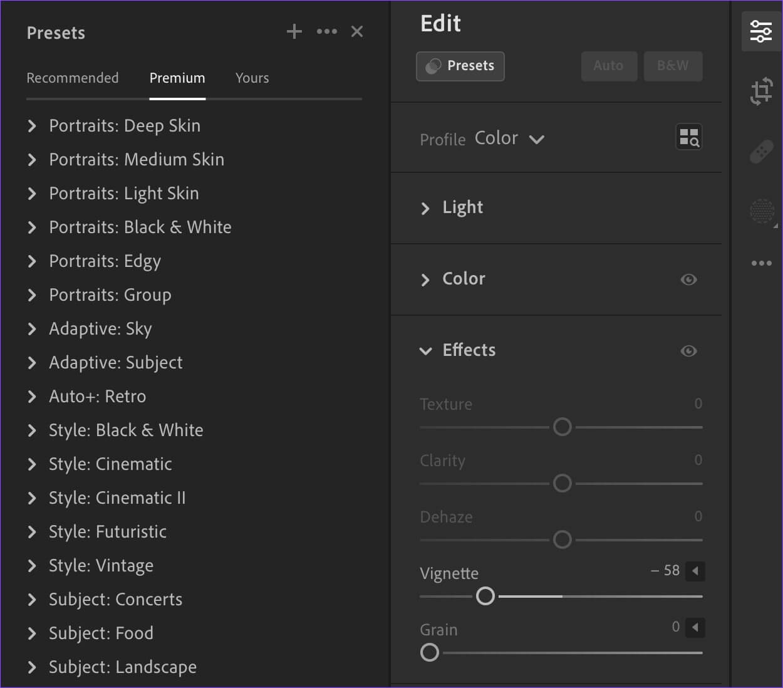Click the Vignette slider handle
The image size is (783, 688).
(485, 596)
